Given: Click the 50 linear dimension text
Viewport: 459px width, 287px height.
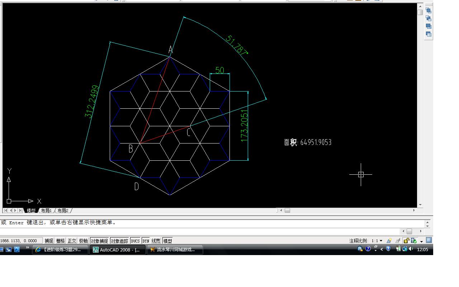Looking at the screenshot, I should click(220, 70).
